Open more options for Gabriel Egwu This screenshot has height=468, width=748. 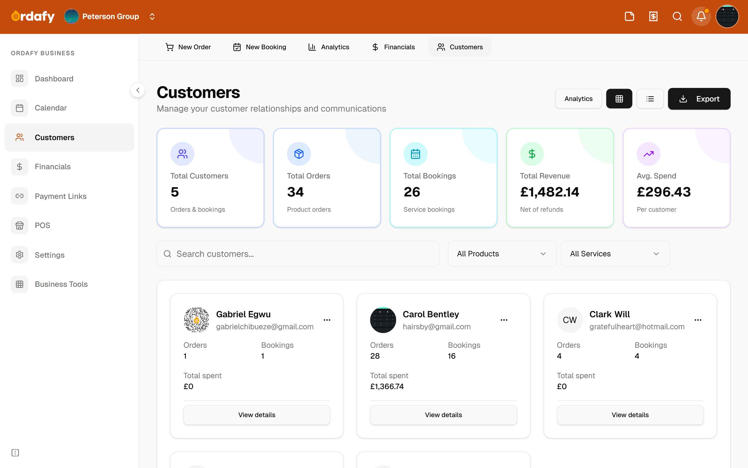[327, 320]
